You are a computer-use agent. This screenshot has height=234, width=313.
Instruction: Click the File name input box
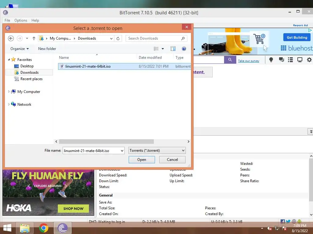(91, 151)
